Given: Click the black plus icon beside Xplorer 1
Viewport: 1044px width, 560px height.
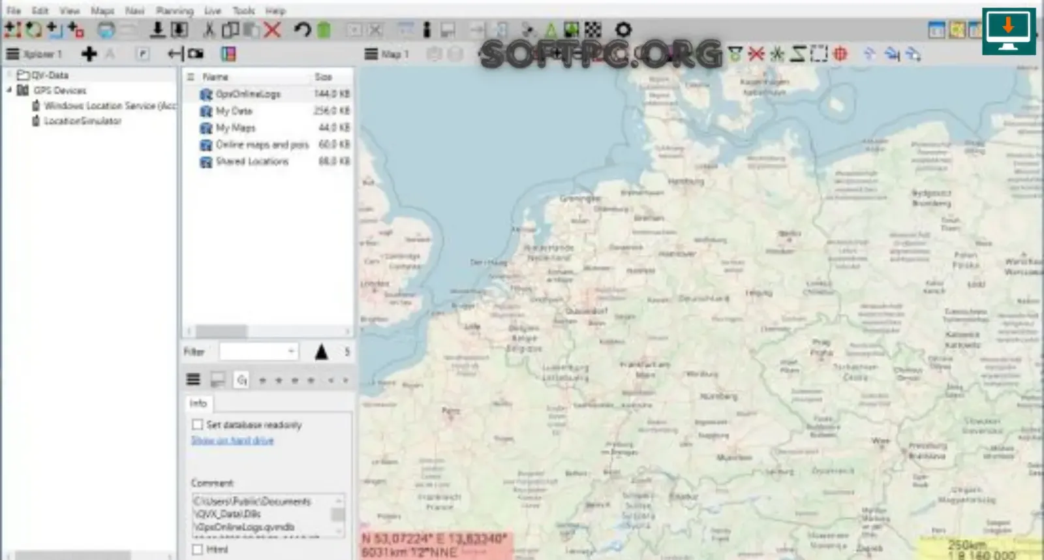Looking at the screenshot, I should point(89,54).
